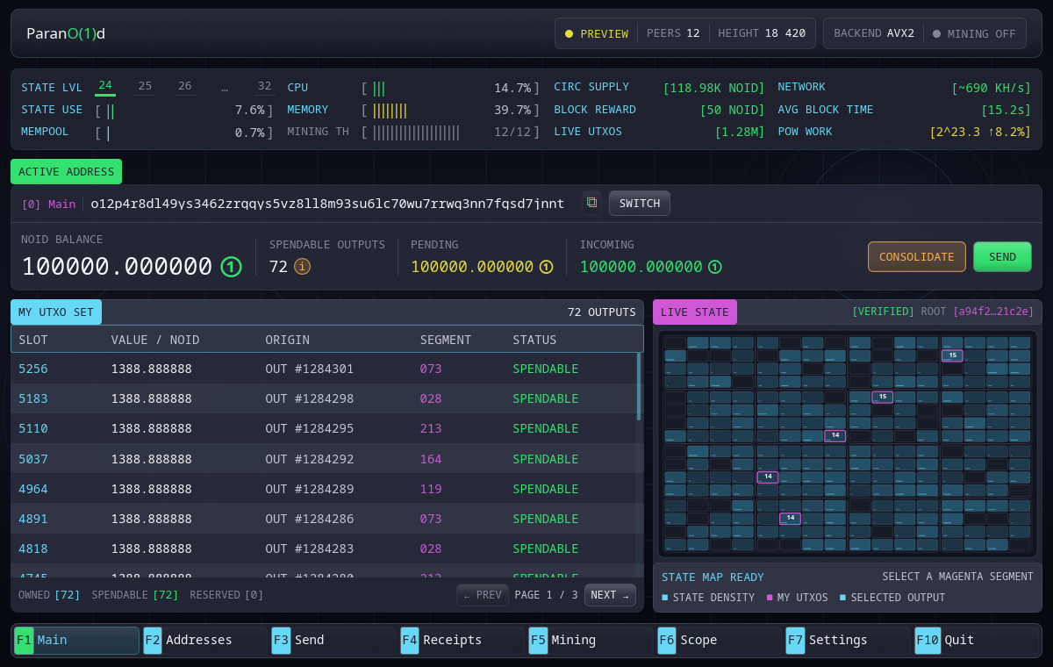Image resolution: width=1053 pixels, height=667 pixels.
Task: Click the CONSOLIDATE button
Action: [x=917, y=256]
